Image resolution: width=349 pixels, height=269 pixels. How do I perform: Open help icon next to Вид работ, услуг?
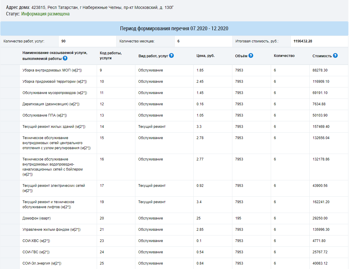point(171,55)
